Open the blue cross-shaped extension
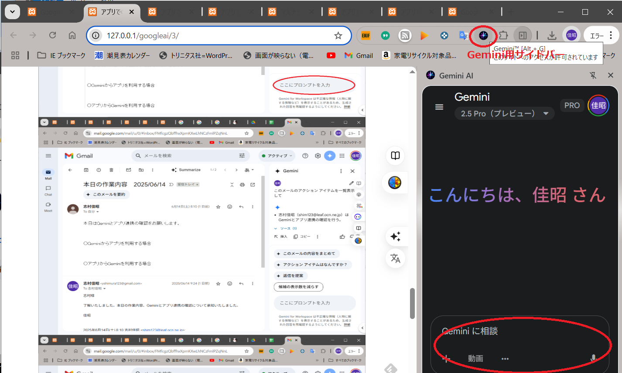The width and height of the screenshot is (622, 373). click(444, 36)
